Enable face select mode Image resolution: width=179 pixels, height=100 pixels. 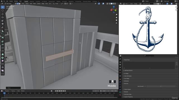pyautogui.click(x=20, y=4)
